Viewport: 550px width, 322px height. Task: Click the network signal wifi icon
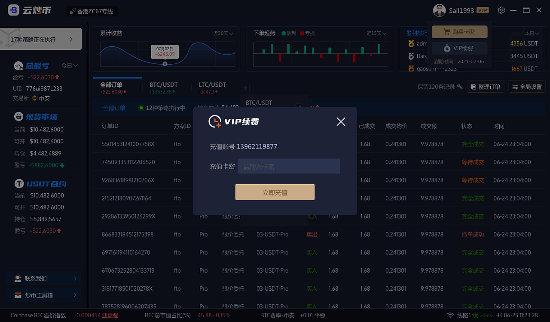click(x=450, y=316)
